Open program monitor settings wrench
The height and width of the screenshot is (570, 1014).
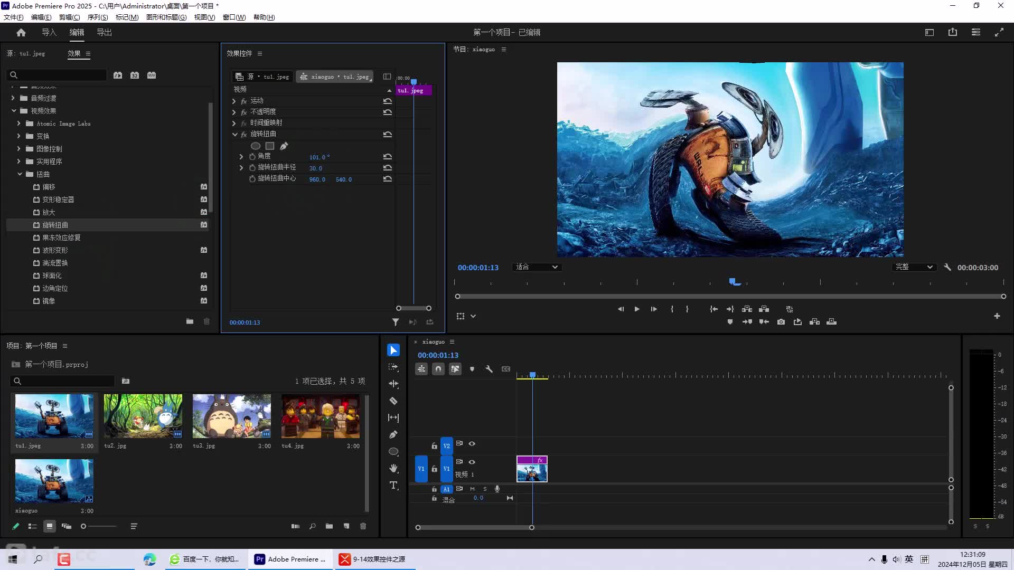pos(947,267)
